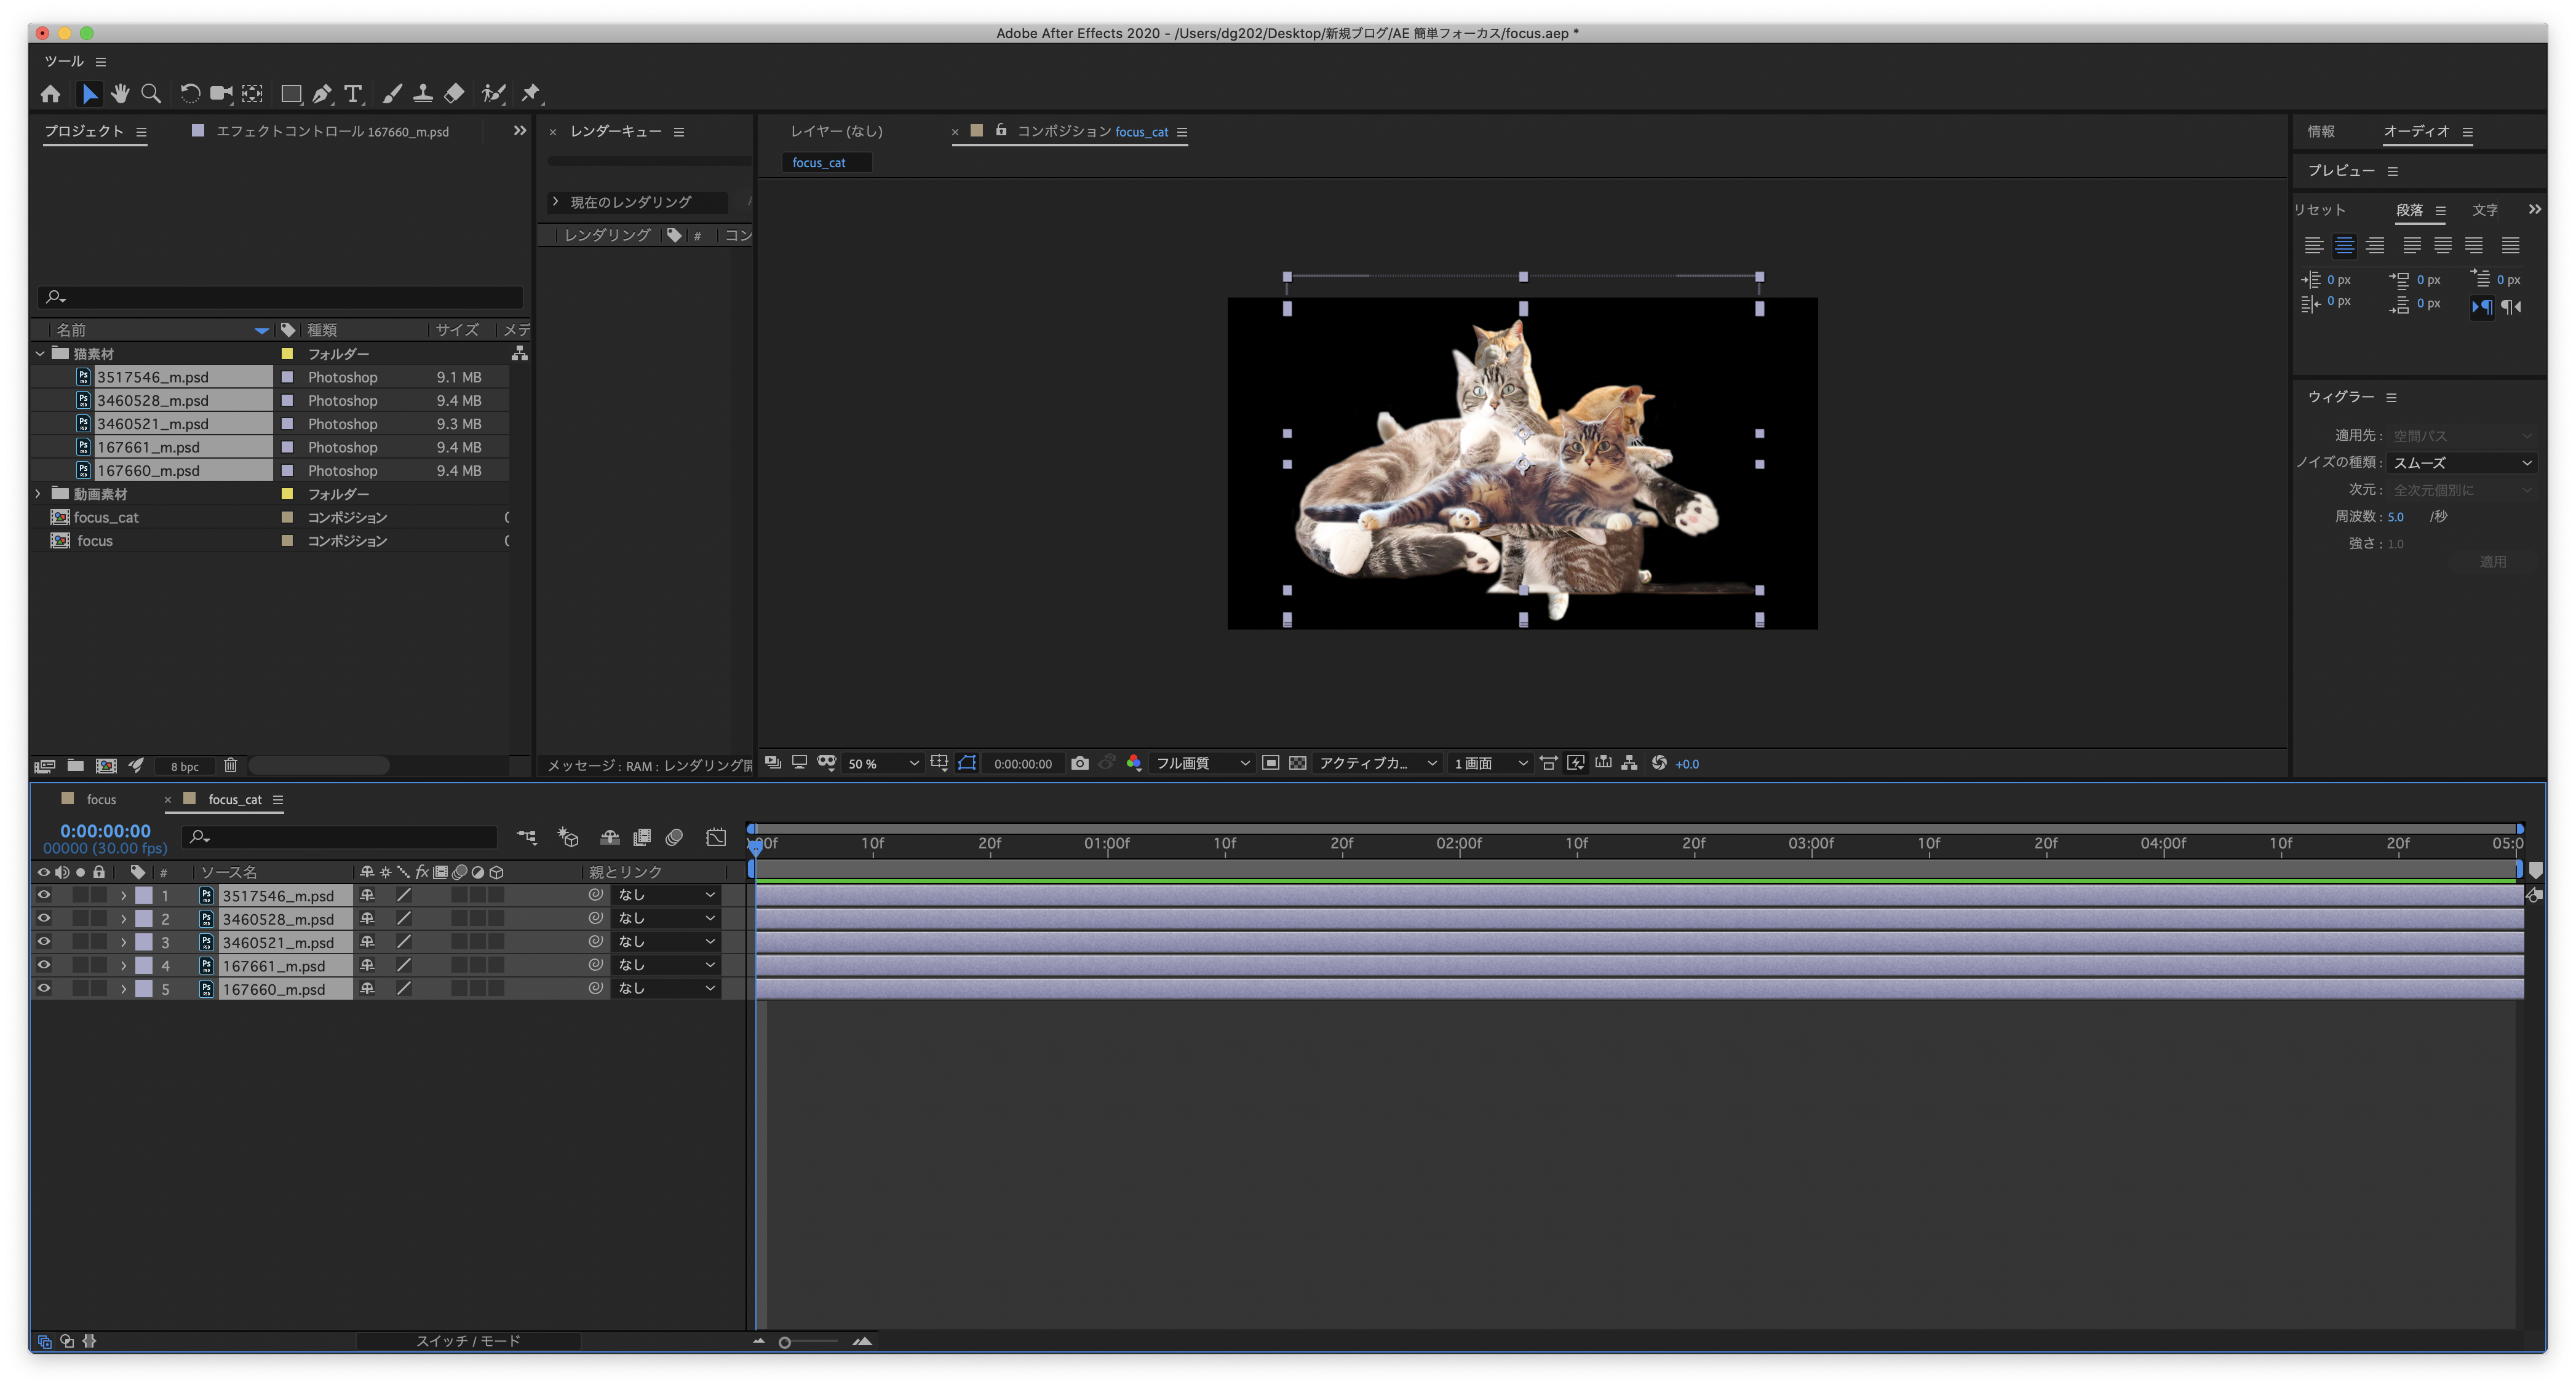Switch to the 情報 tab
This screenshot has height=1387, width=2576.
(2320, 131)
